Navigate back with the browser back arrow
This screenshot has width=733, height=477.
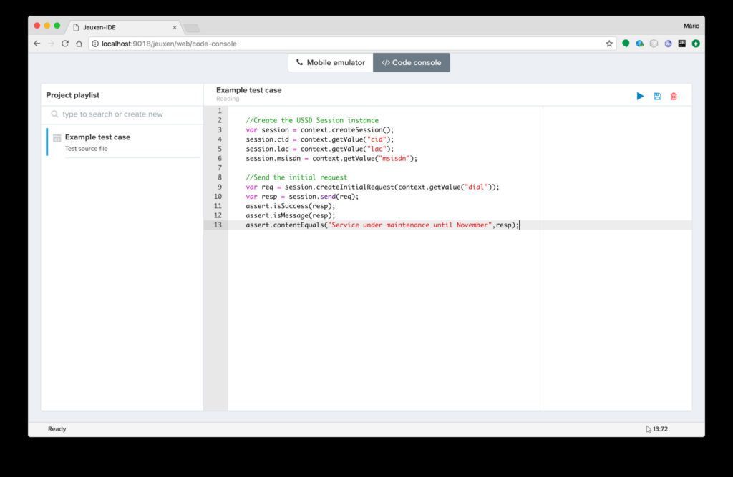tap(37, 44)
